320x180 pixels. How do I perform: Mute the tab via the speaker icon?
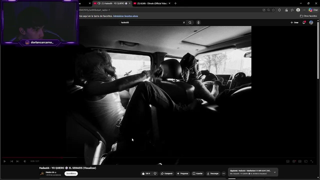pyautogui.click(x=99, y=3)
